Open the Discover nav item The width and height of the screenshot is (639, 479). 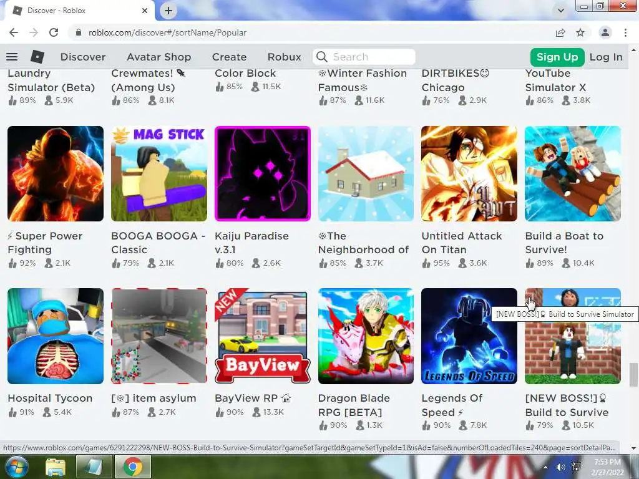83,57
